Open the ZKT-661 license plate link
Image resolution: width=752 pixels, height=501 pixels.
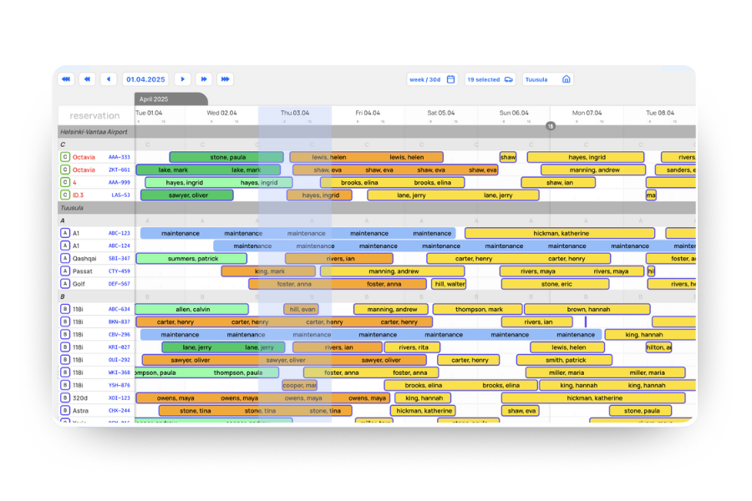pos(119,170)
